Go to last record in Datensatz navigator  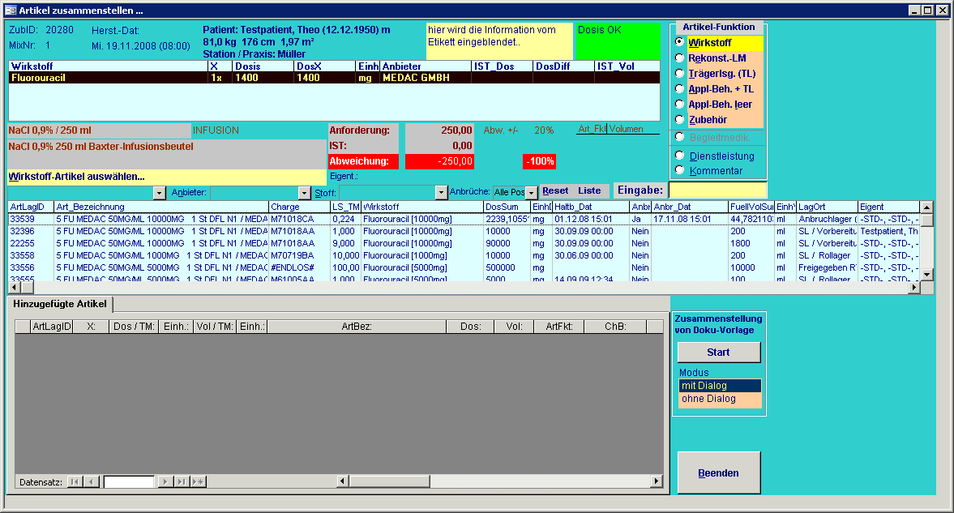(182, 482)
